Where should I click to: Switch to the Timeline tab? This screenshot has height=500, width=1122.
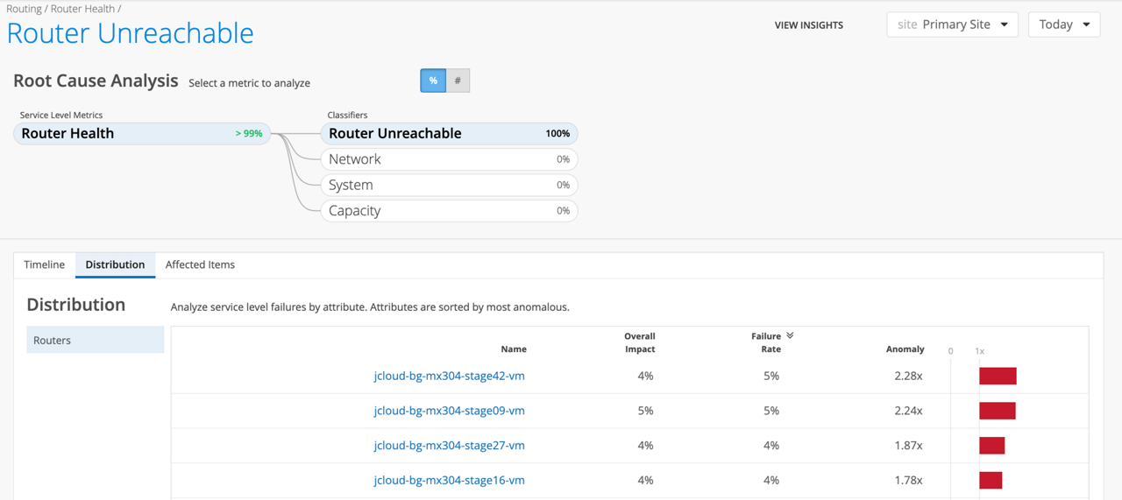[45, 264]
